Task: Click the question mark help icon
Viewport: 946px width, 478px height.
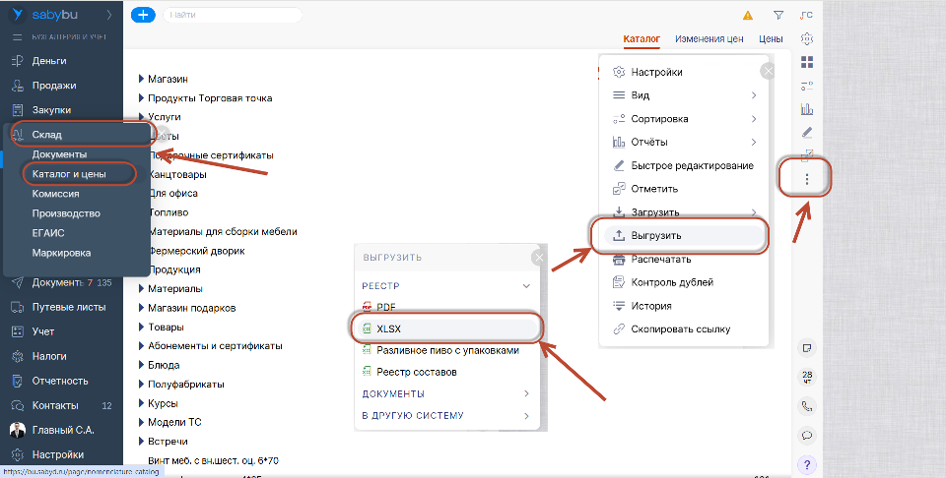Action: click(x=807, y=465)
